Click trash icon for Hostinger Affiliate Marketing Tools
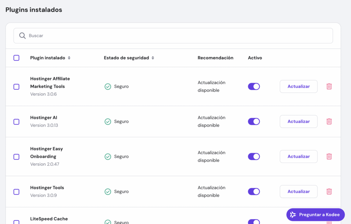 point(329,86)
